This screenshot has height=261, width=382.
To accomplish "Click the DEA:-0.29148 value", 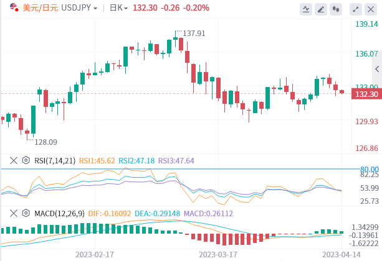I will [x=158, y=214].
